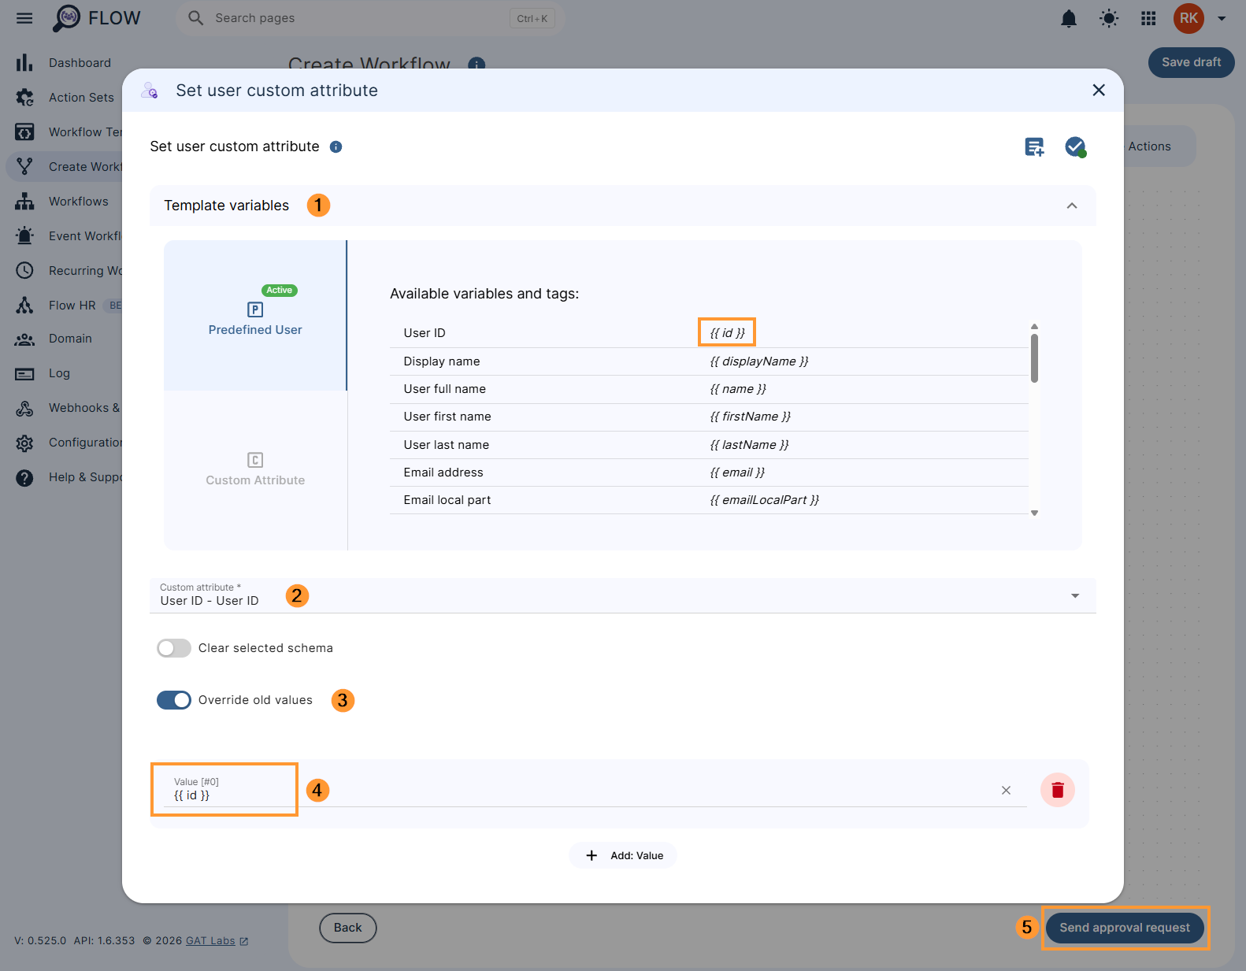
Task: Toggle the light/dark theme sun icon
Action: click(1109, 18)
